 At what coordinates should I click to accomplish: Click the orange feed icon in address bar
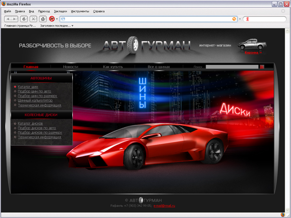(x=235, y=19)
